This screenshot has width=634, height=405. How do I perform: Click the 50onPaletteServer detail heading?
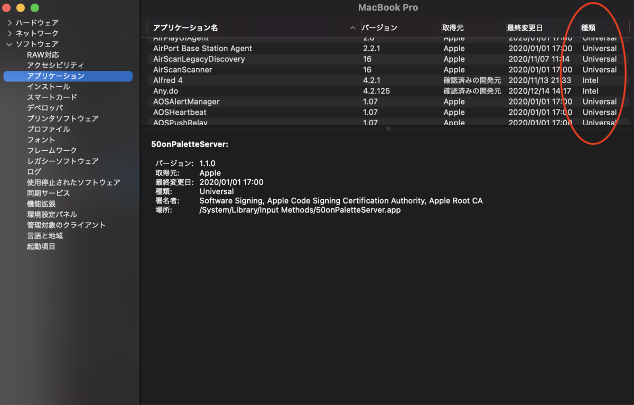point(190,144)
